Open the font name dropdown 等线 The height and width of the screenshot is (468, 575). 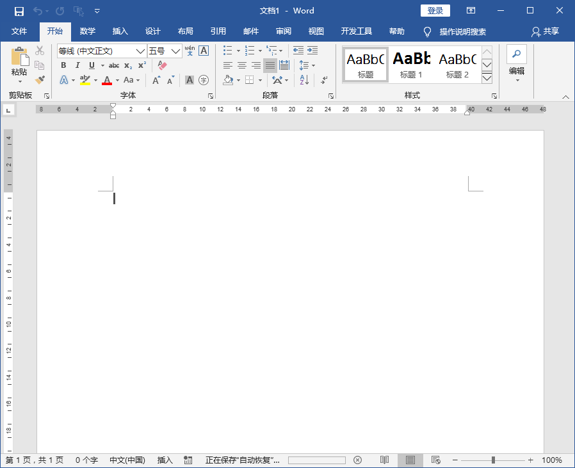click(140, 51)
